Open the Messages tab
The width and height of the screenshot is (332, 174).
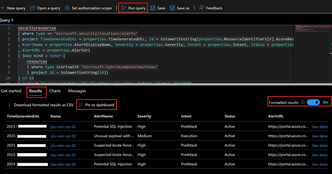pos(77,91)
